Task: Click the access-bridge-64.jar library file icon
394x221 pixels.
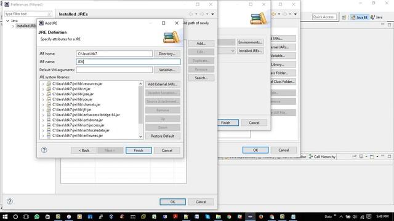Action: [x=49, y=115]
